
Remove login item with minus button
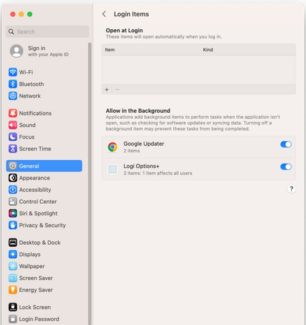[x=117, y=89]
